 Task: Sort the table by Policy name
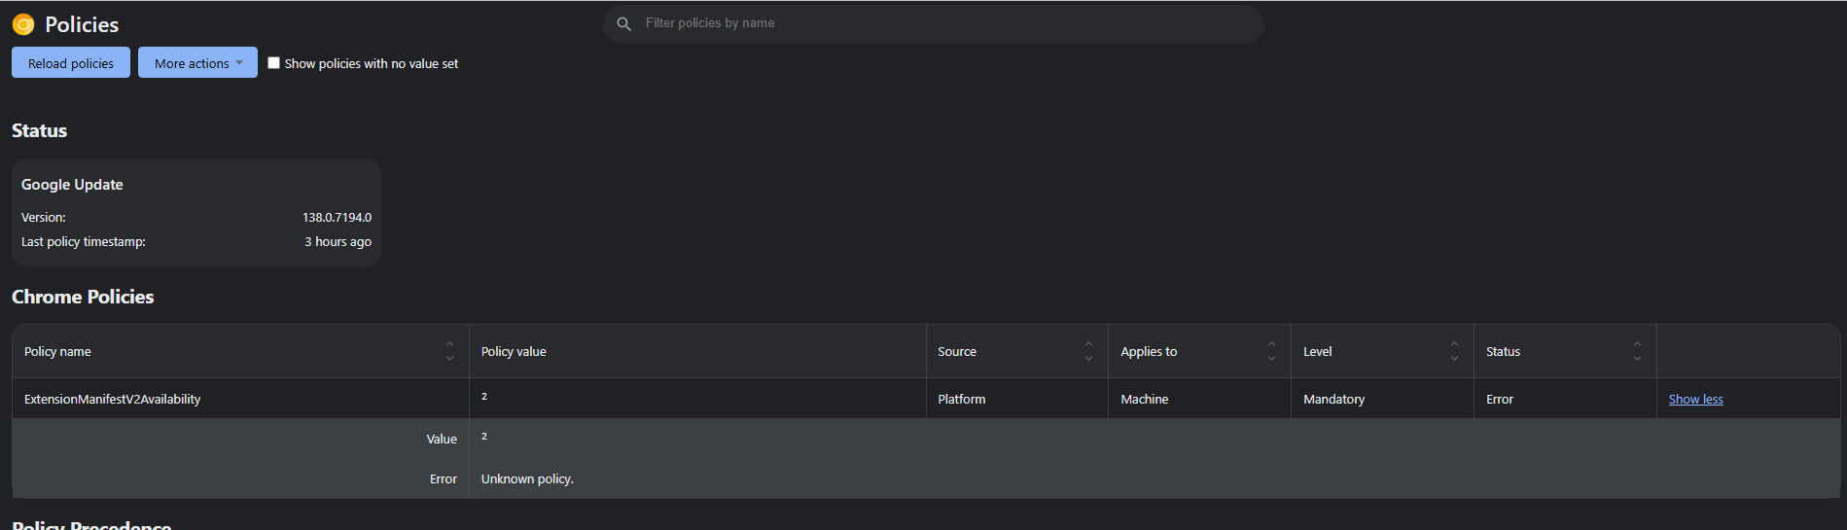pyautogui.click(x=449, y=351)
